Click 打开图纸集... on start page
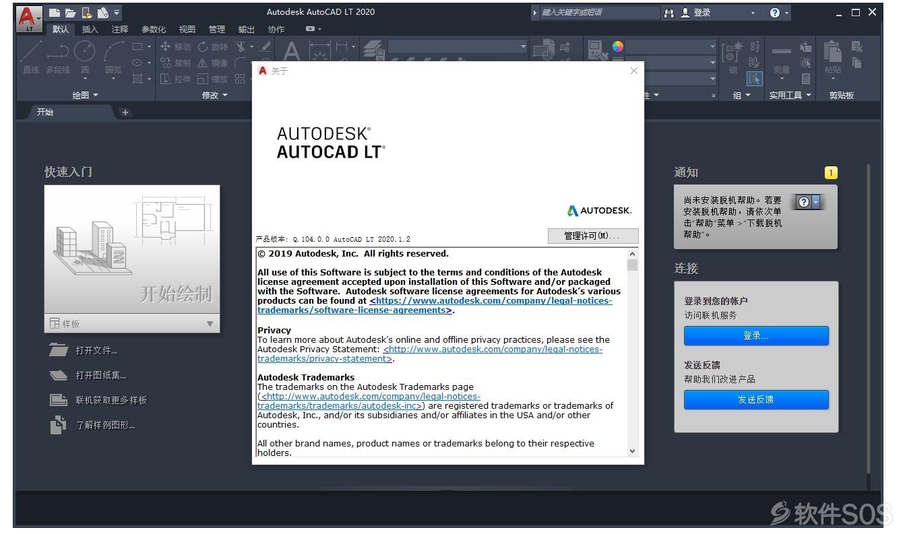The image size is (905, 534). pyautogui.click(x=88, y=375)
